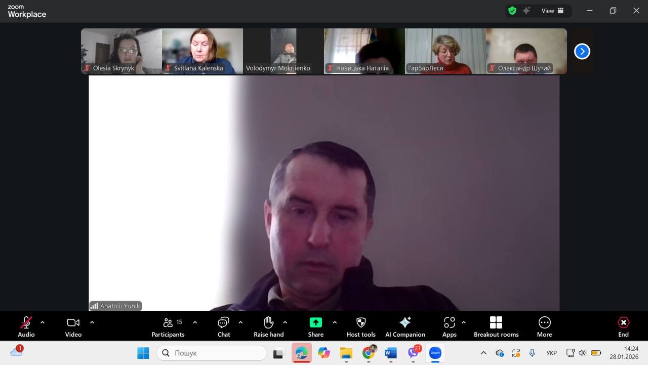The height and width of the screenshot is (365, 648).
Task: Open the Participants panel
Action: tap(168, 326)
